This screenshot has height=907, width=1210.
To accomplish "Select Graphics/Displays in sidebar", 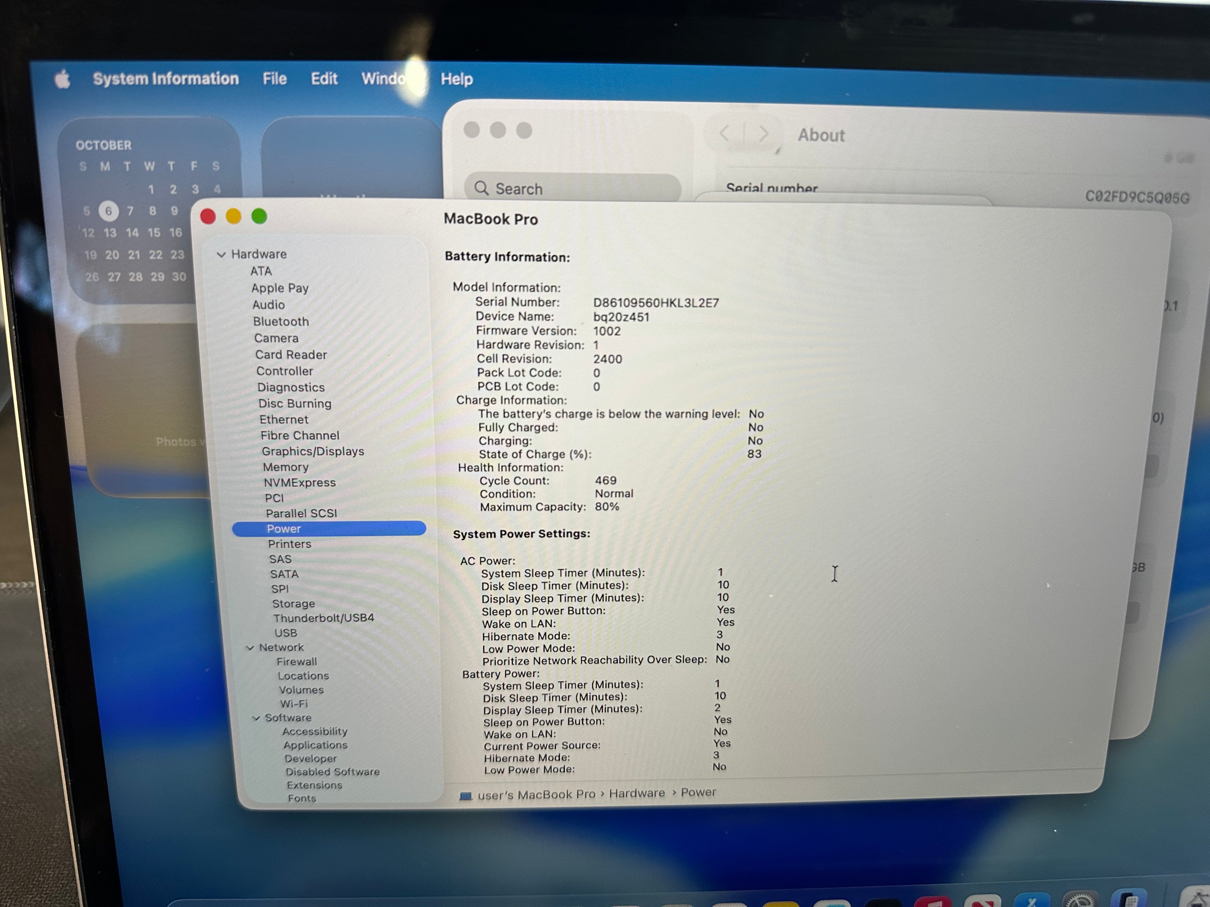I will click(312, 452).
